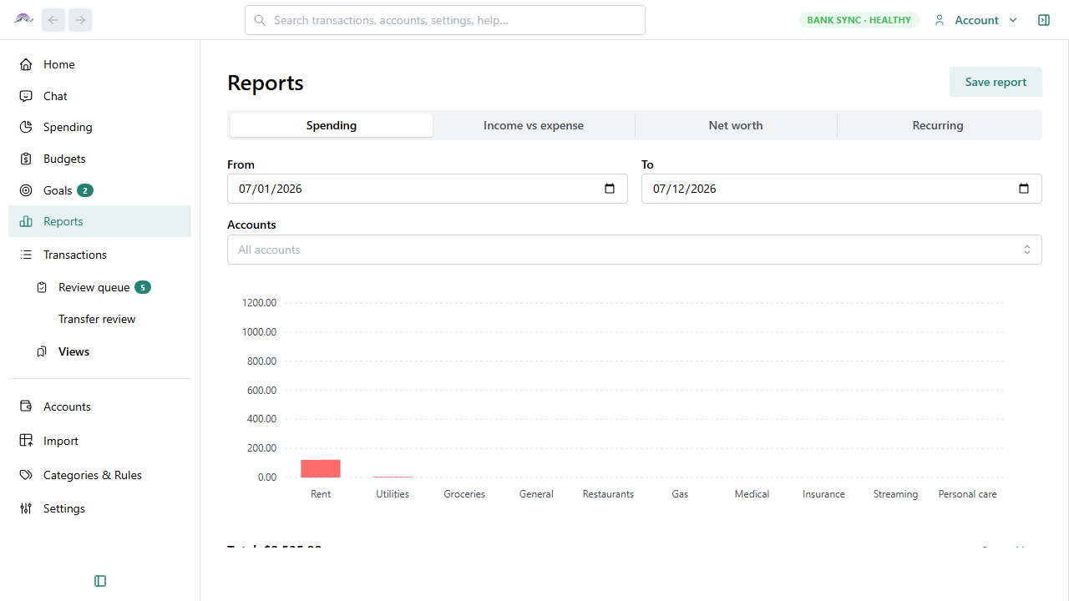
Task: Click the Reports bar chart icon
Action: pyautogui.click(x=26, y=221)
